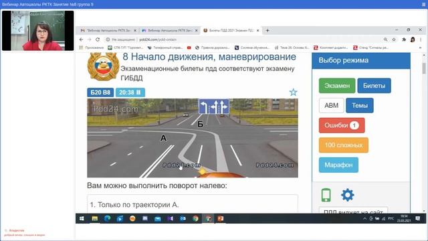Image resolution: width=428 pixels, height=241 pixels.
Task: Open the Темы mode
Action: (360, 105)
